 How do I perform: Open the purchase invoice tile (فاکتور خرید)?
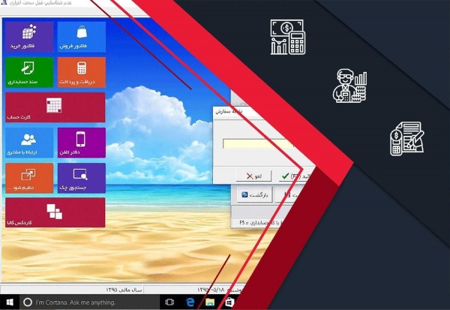[29, 37]
